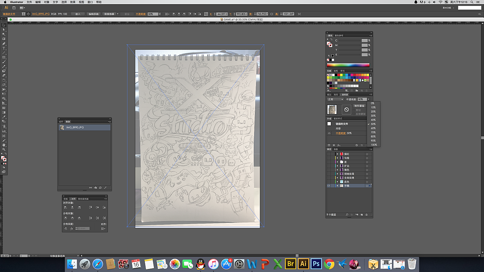
Task: Choose 100% in the opacity dropdown list
Action: point(374,145)
